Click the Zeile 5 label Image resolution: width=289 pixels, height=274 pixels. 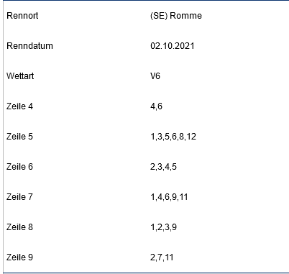click(x=19, y=137)
